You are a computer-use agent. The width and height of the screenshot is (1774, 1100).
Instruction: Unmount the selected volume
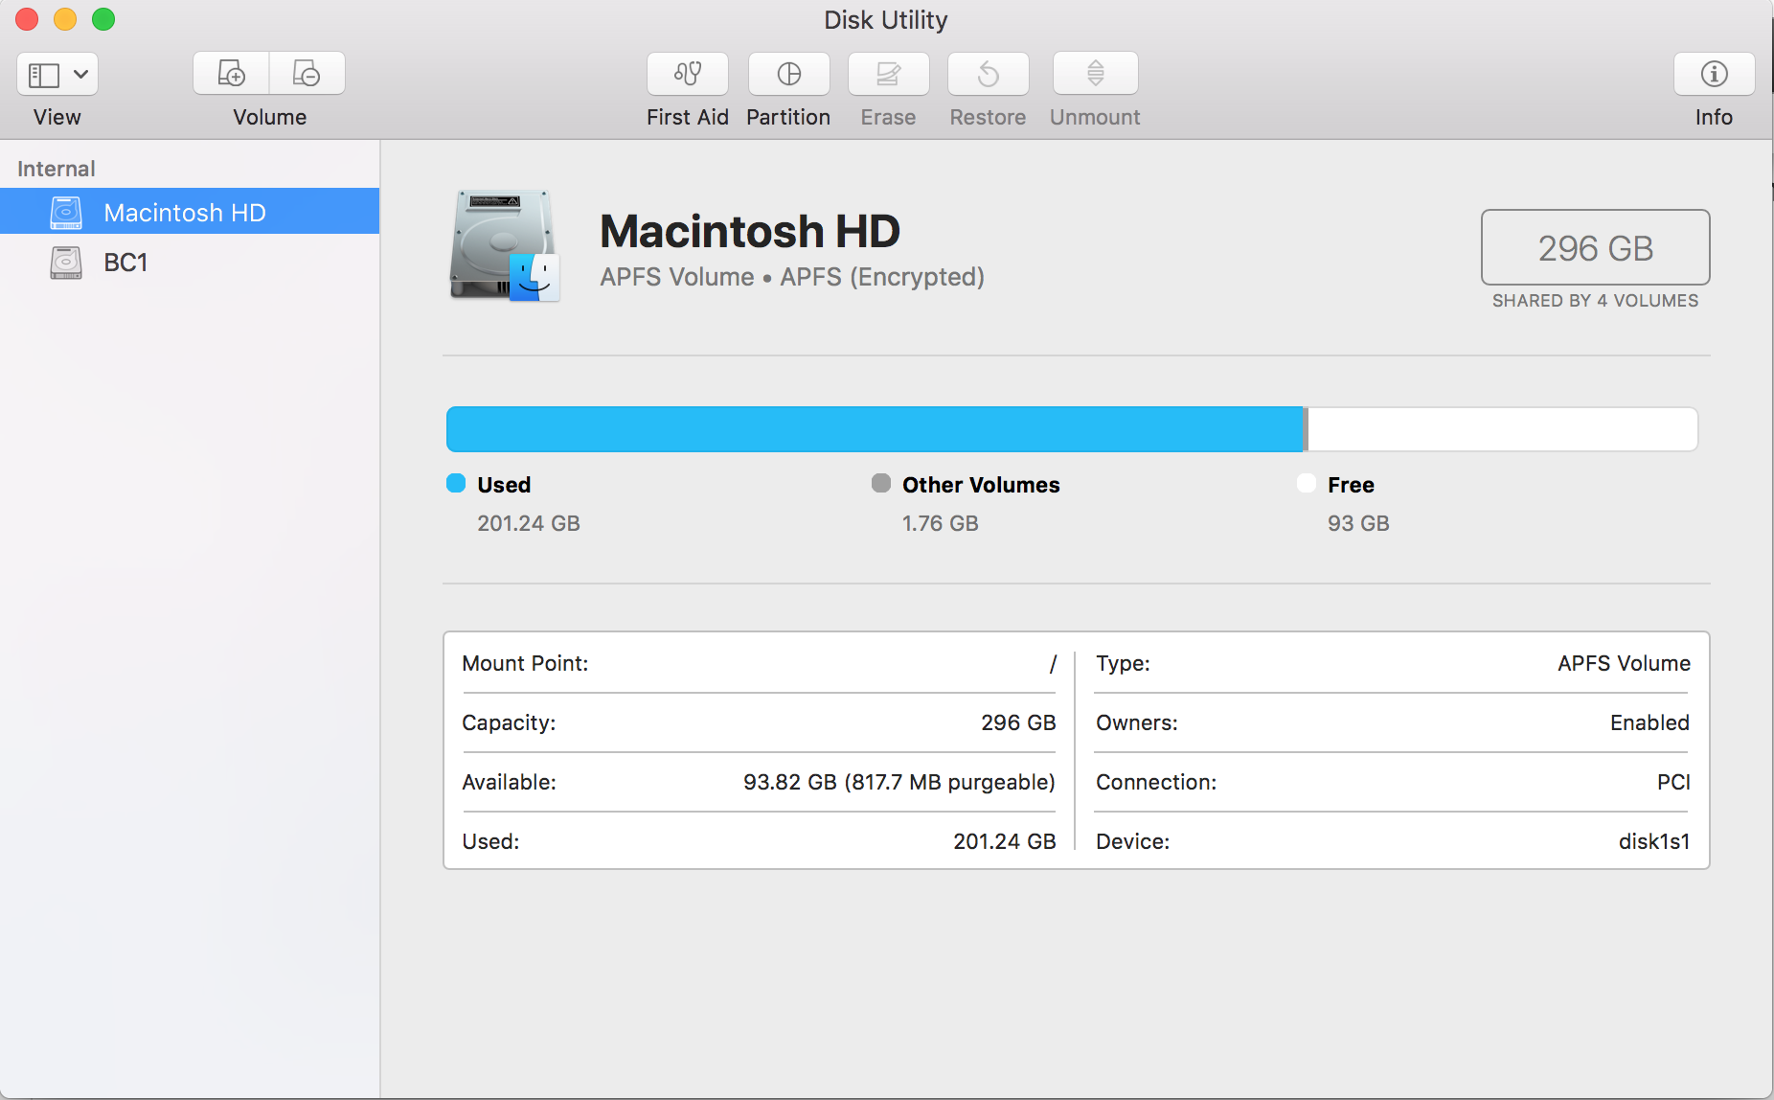pyautogui.click(x=1095, y=74)
